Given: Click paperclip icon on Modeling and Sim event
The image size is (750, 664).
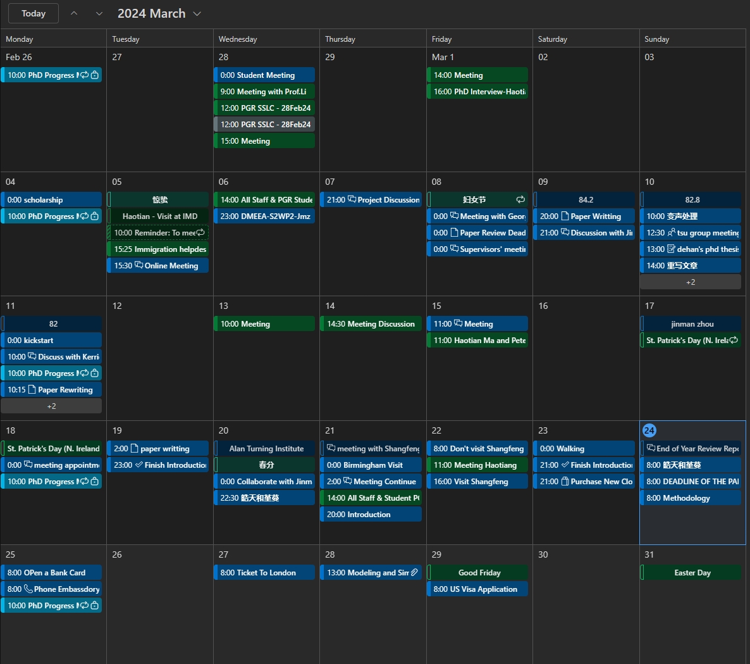Looking at the screenshot, I should (x=414, y=572).
